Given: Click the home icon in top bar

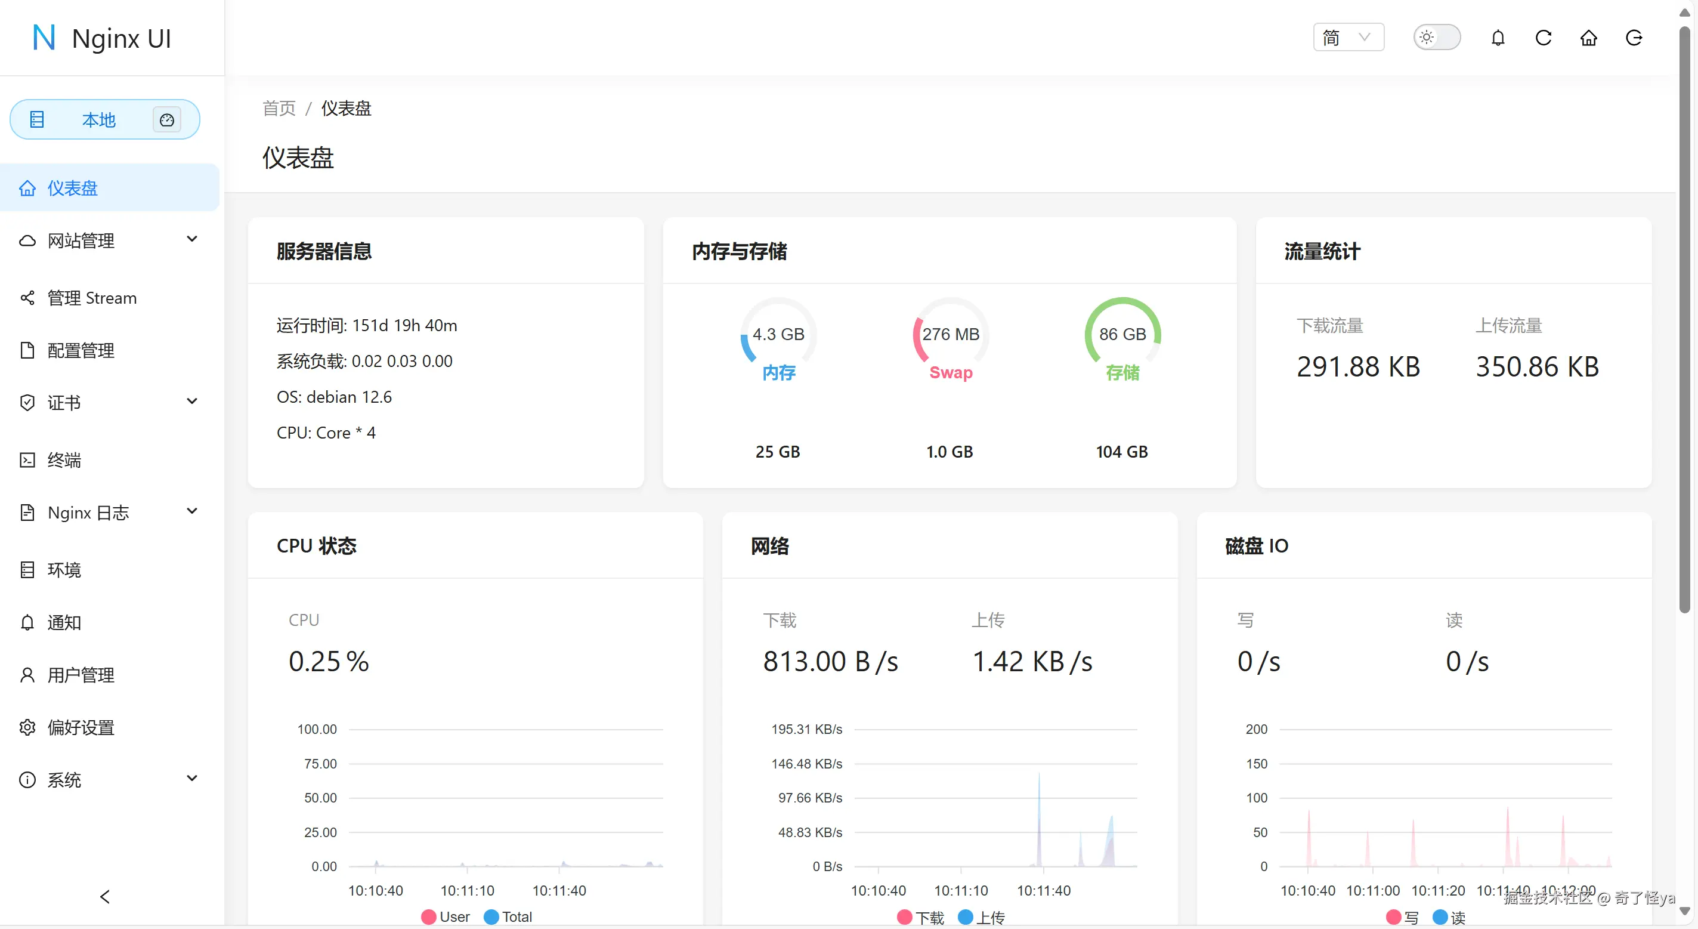Looking at the screenshot, I should [x=1589, y=38].
